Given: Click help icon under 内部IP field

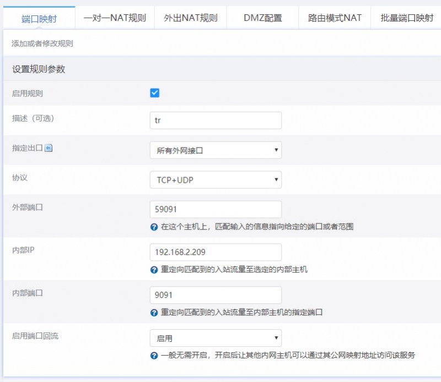Looking at the screenshot, I should point(154,270).
